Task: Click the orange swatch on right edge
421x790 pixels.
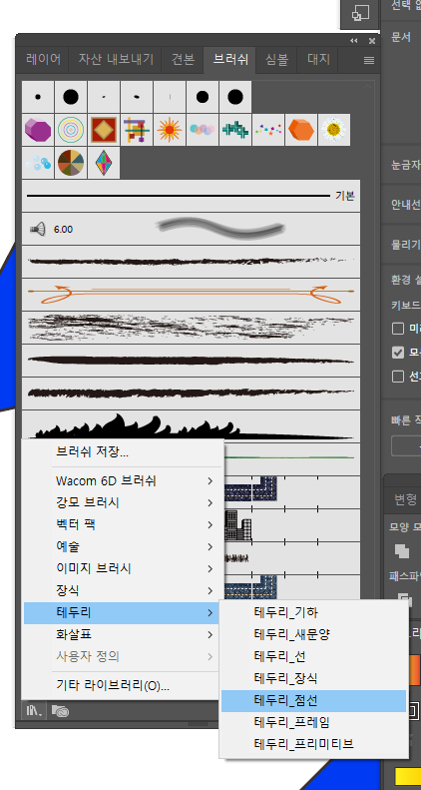Action: 415,670
